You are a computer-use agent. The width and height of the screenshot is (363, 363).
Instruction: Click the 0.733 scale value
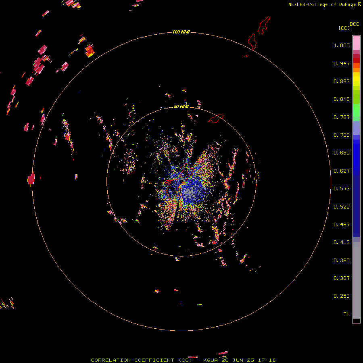point(342,135)
